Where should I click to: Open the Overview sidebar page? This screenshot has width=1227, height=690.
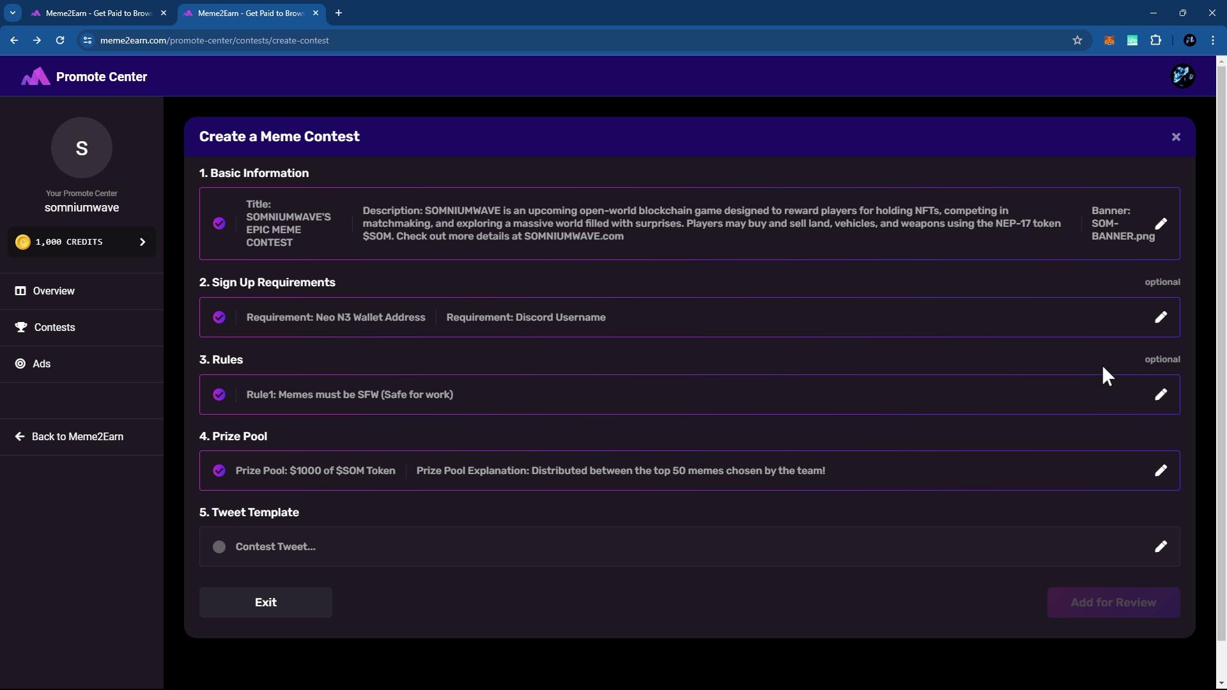[82, 291]
